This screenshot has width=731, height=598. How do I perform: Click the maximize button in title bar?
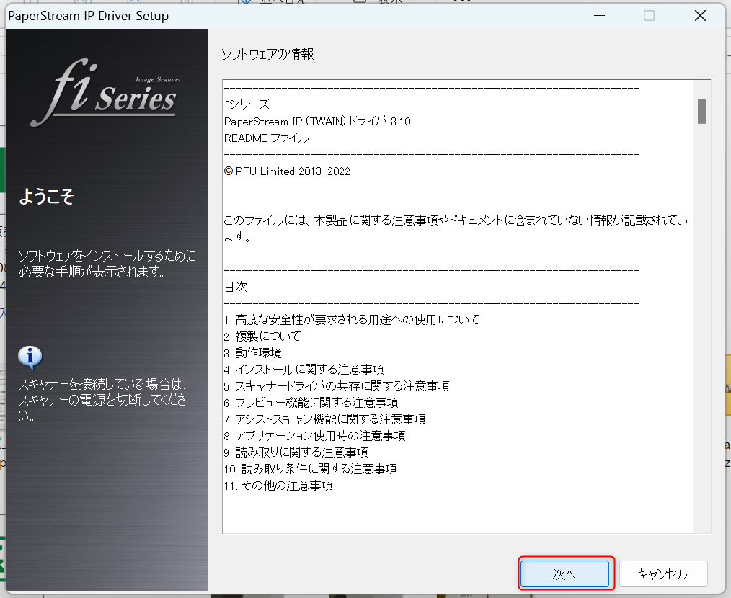tap(649, 16)
